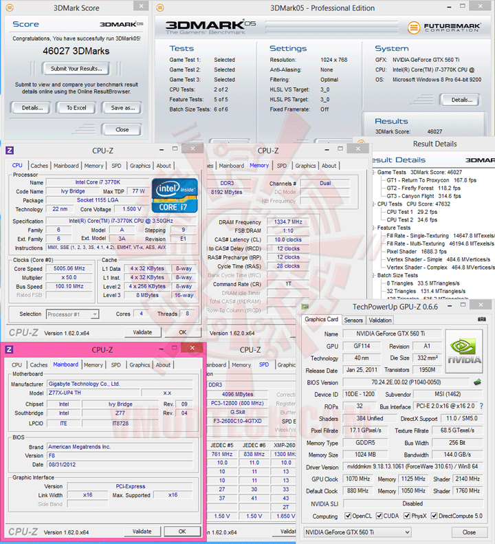495x544 pixels.
Task: Collapse the Game Tests tree node
Action: (373, 172)
